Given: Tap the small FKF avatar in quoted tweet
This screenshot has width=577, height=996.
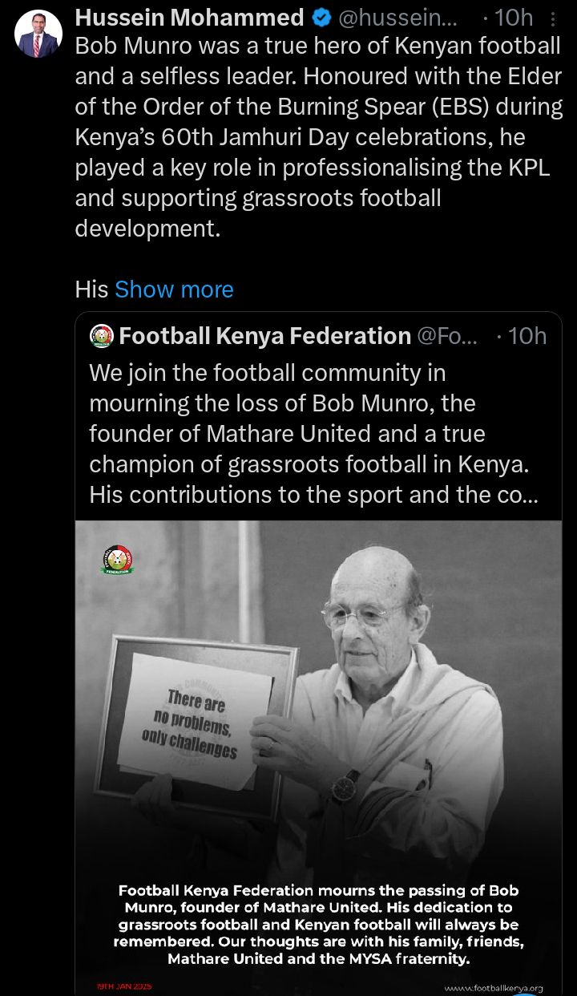Looking at the screenshot, I should point(102,336).
